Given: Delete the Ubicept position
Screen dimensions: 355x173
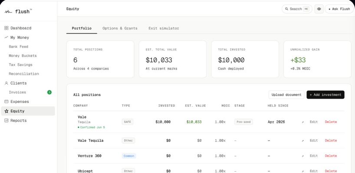Looking at the screenshot, I should click(x=331, y=171).
